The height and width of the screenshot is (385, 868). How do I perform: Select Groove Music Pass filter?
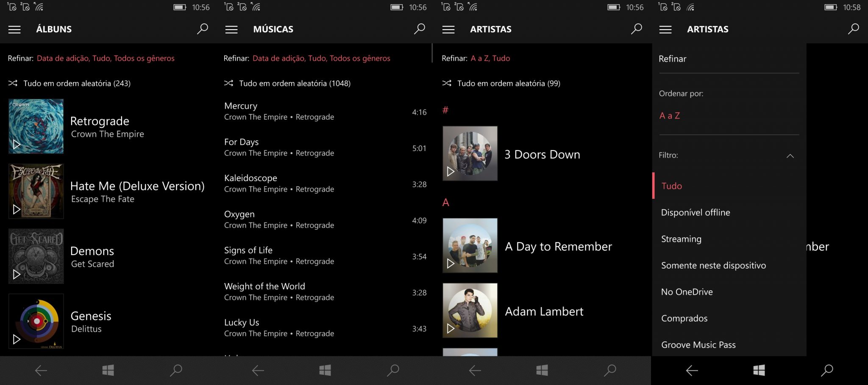[x=698, y=345]
